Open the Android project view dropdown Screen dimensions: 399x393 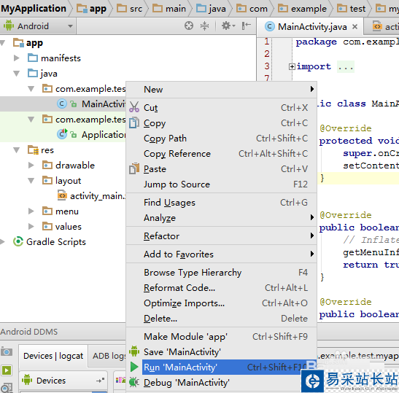[x=38, y=26]
